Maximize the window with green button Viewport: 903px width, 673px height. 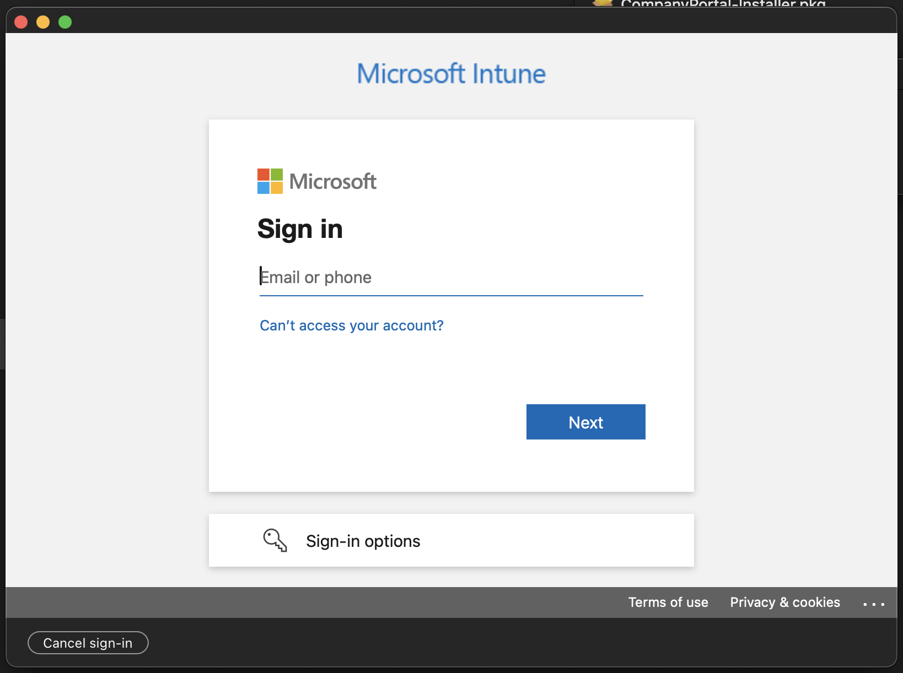click(65, 22)
